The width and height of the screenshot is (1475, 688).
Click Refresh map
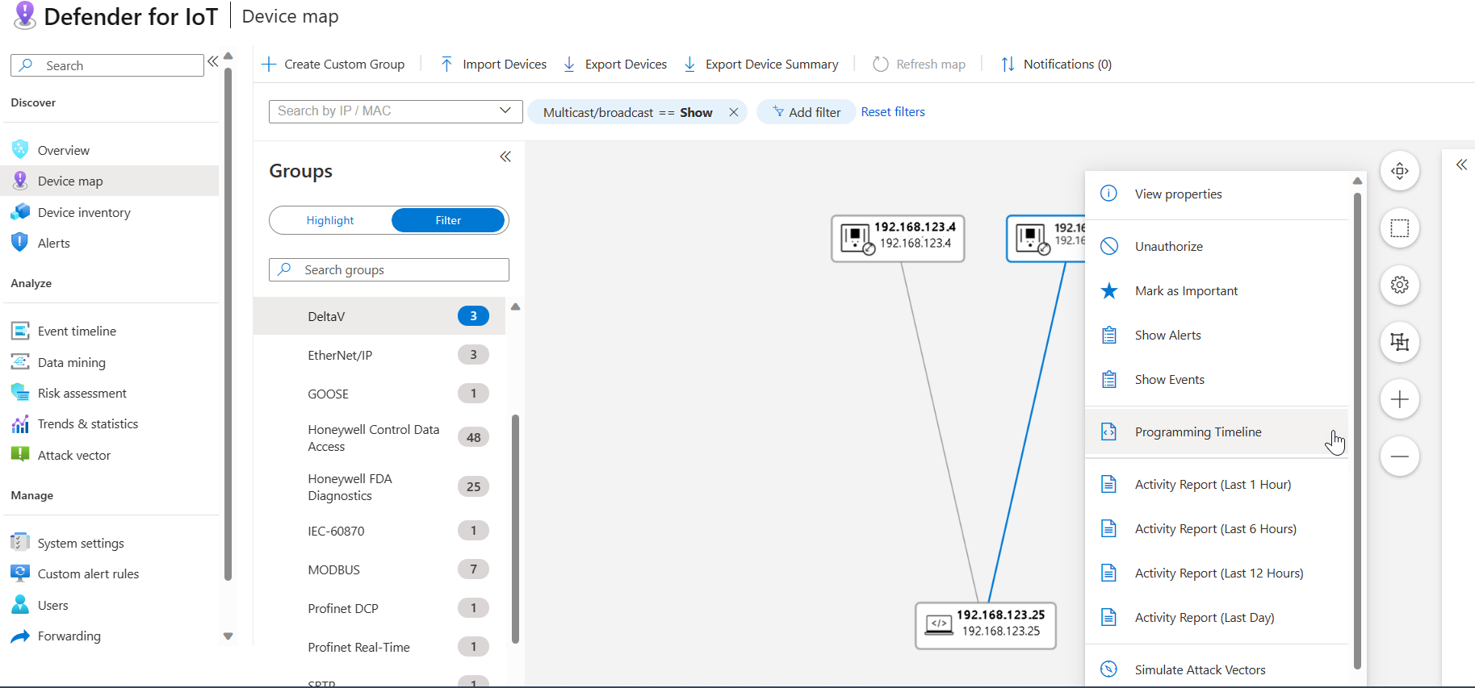pos(919,64)
